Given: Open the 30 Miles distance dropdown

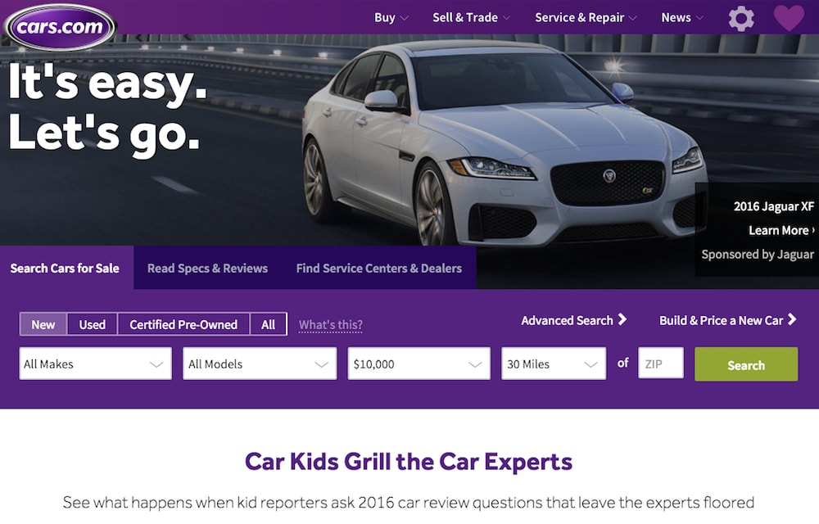Looking at the screenshot, I should [554, 364].
